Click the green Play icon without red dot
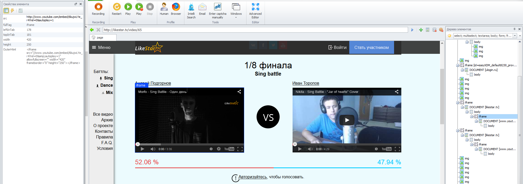 click(128, 7)
